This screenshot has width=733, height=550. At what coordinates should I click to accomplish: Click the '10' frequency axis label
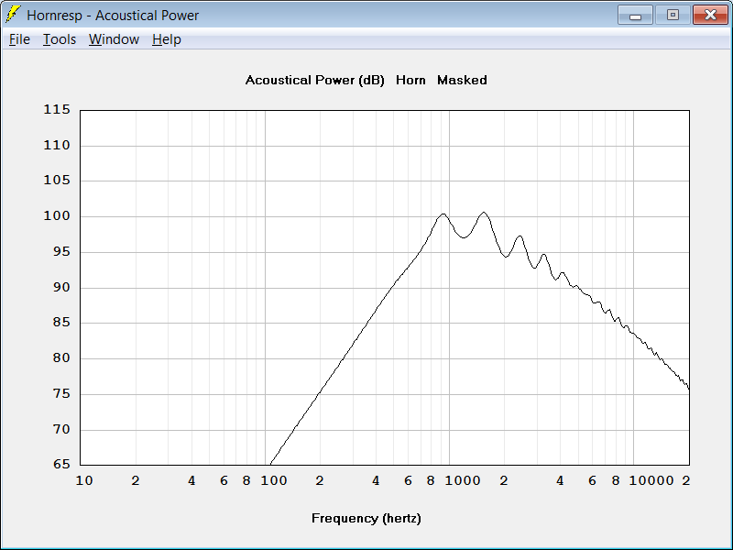[84, 480]
